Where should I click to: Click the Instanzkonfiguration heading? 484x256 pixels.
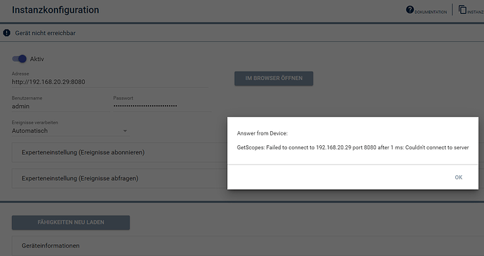(55, 10)
